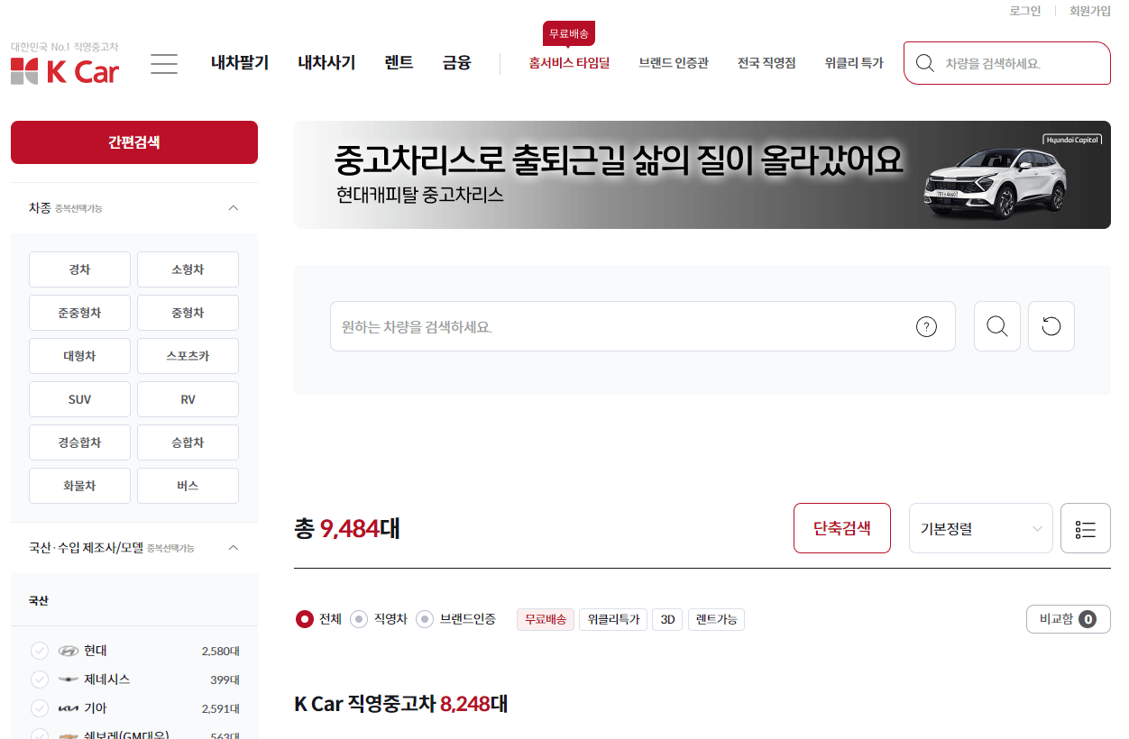This screenshot has height=739, width=1129.
Task: Go to 브랜드 인증관
Action: (674, 63)
